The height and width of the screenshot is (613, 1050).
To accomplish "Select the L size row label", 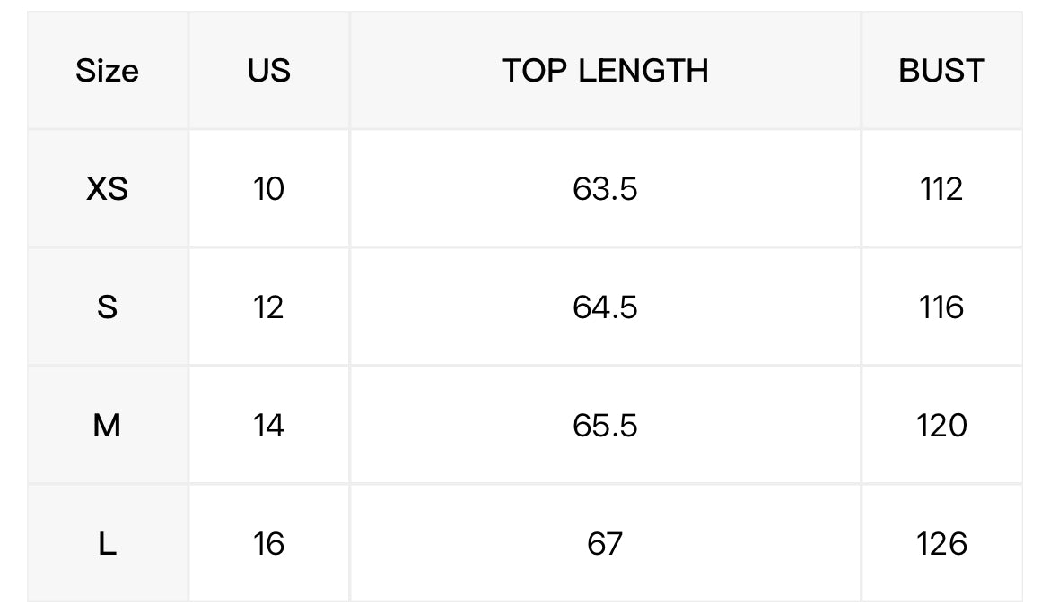I will click(x=107, y=543).
